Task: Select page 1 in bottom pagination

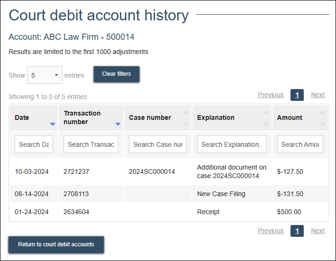Action: tap(297, 231)
